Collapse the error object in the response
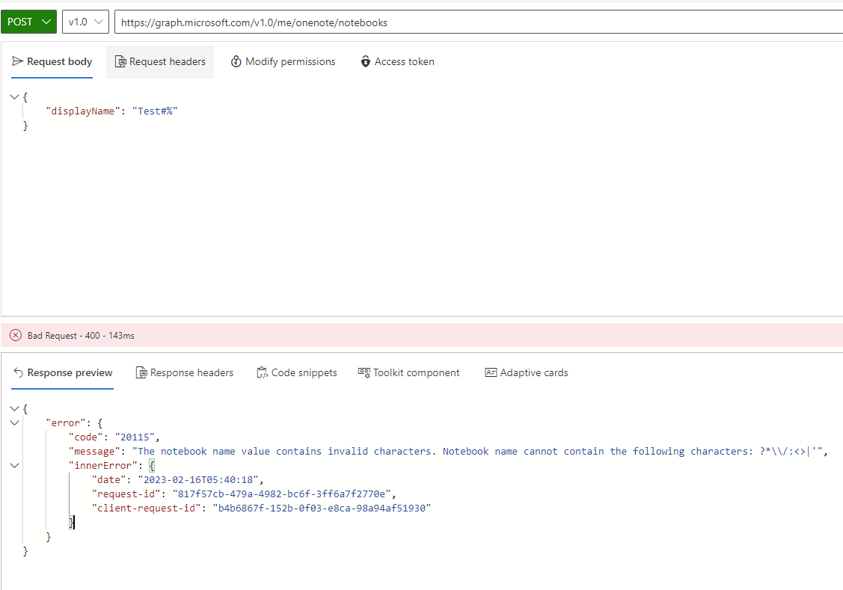The width and height of the screenshot is (843, 590). [13, 422]
